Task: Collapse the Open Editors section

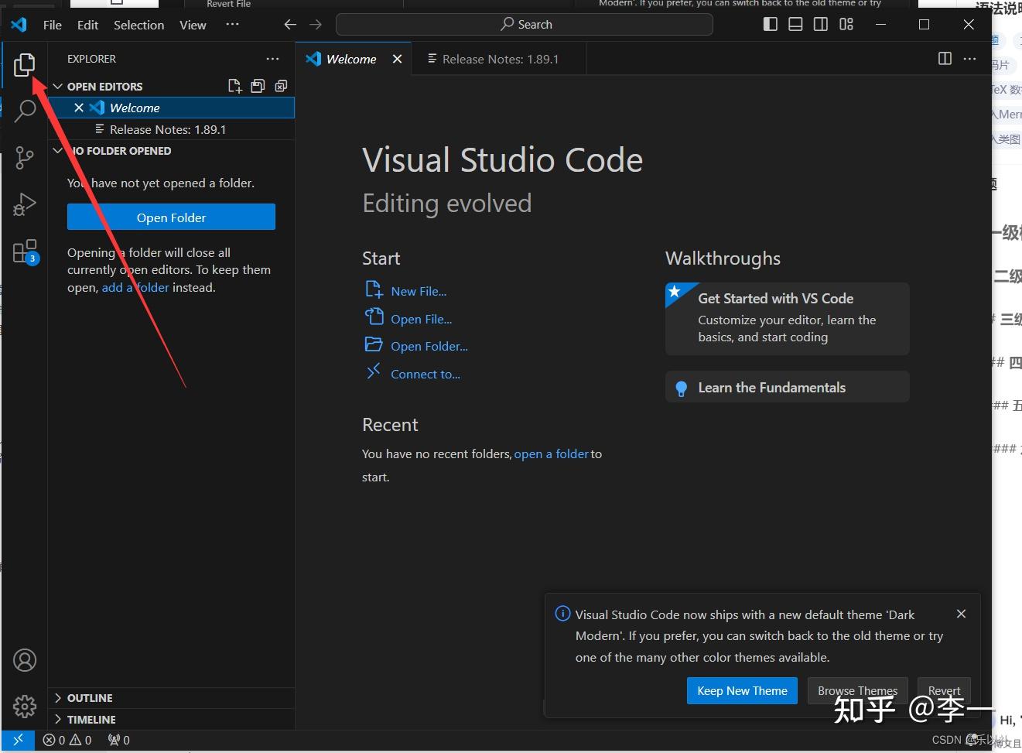Action: pyautogui.click(x=58, y=86)
